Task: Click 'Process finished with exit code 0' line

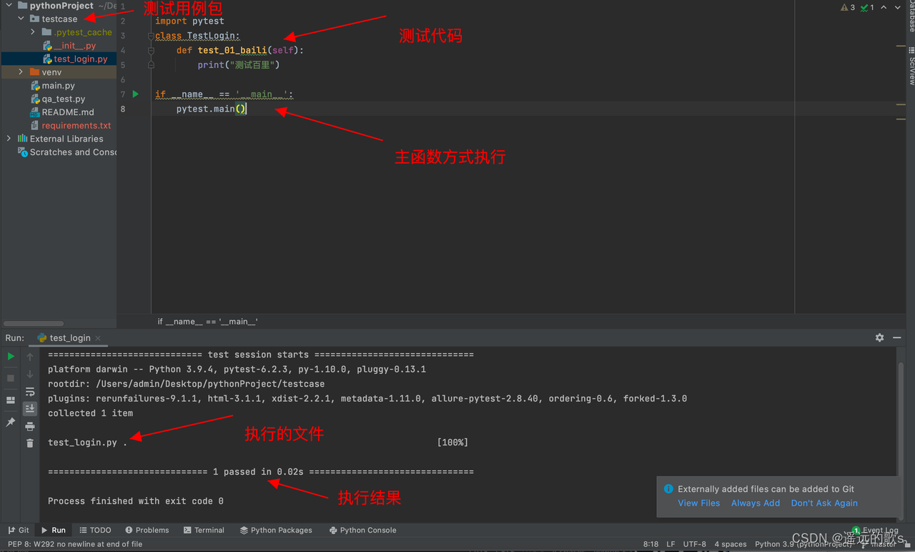Action: click(x=136, y=501)
